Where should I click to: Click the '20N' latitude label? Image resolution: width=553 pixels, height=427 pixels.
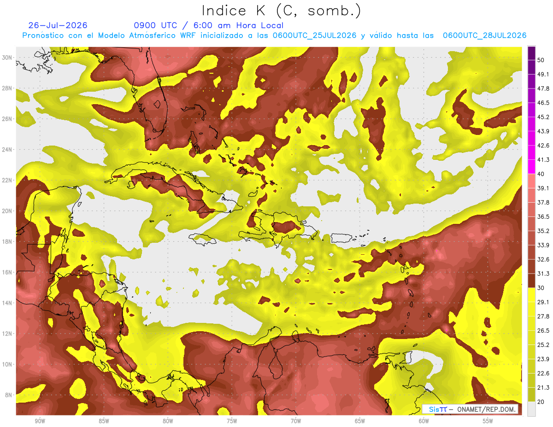(8, 211)
